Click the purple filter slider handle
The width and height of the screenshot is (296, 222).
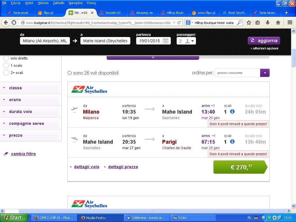(153, 58)
